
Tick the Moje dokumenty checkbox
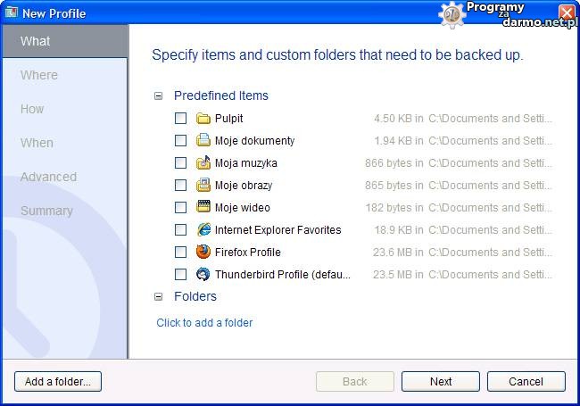point(181,141)
